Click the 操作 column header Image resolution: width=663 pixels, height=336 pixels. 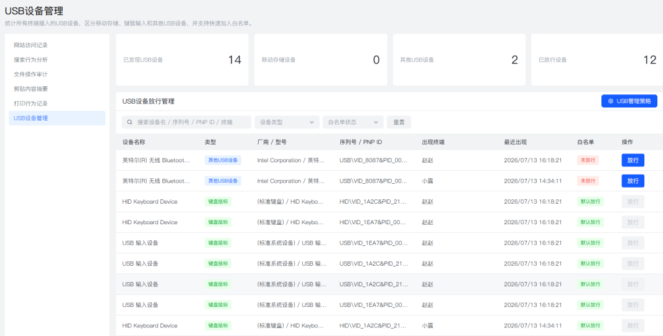627,142
